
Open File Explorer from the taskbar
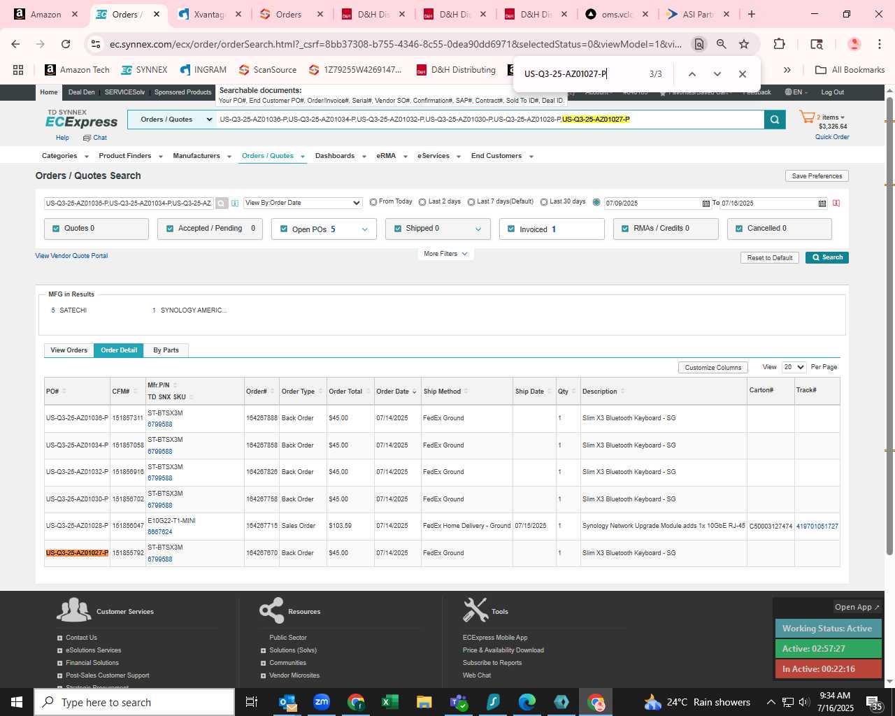(x=424, y=702)
